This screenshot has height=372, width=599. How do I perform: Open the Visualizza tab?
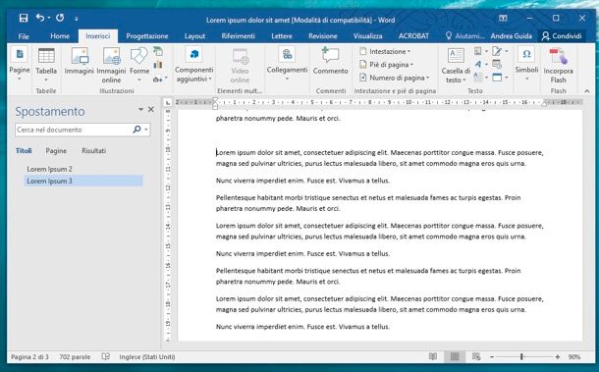[367, 36]
